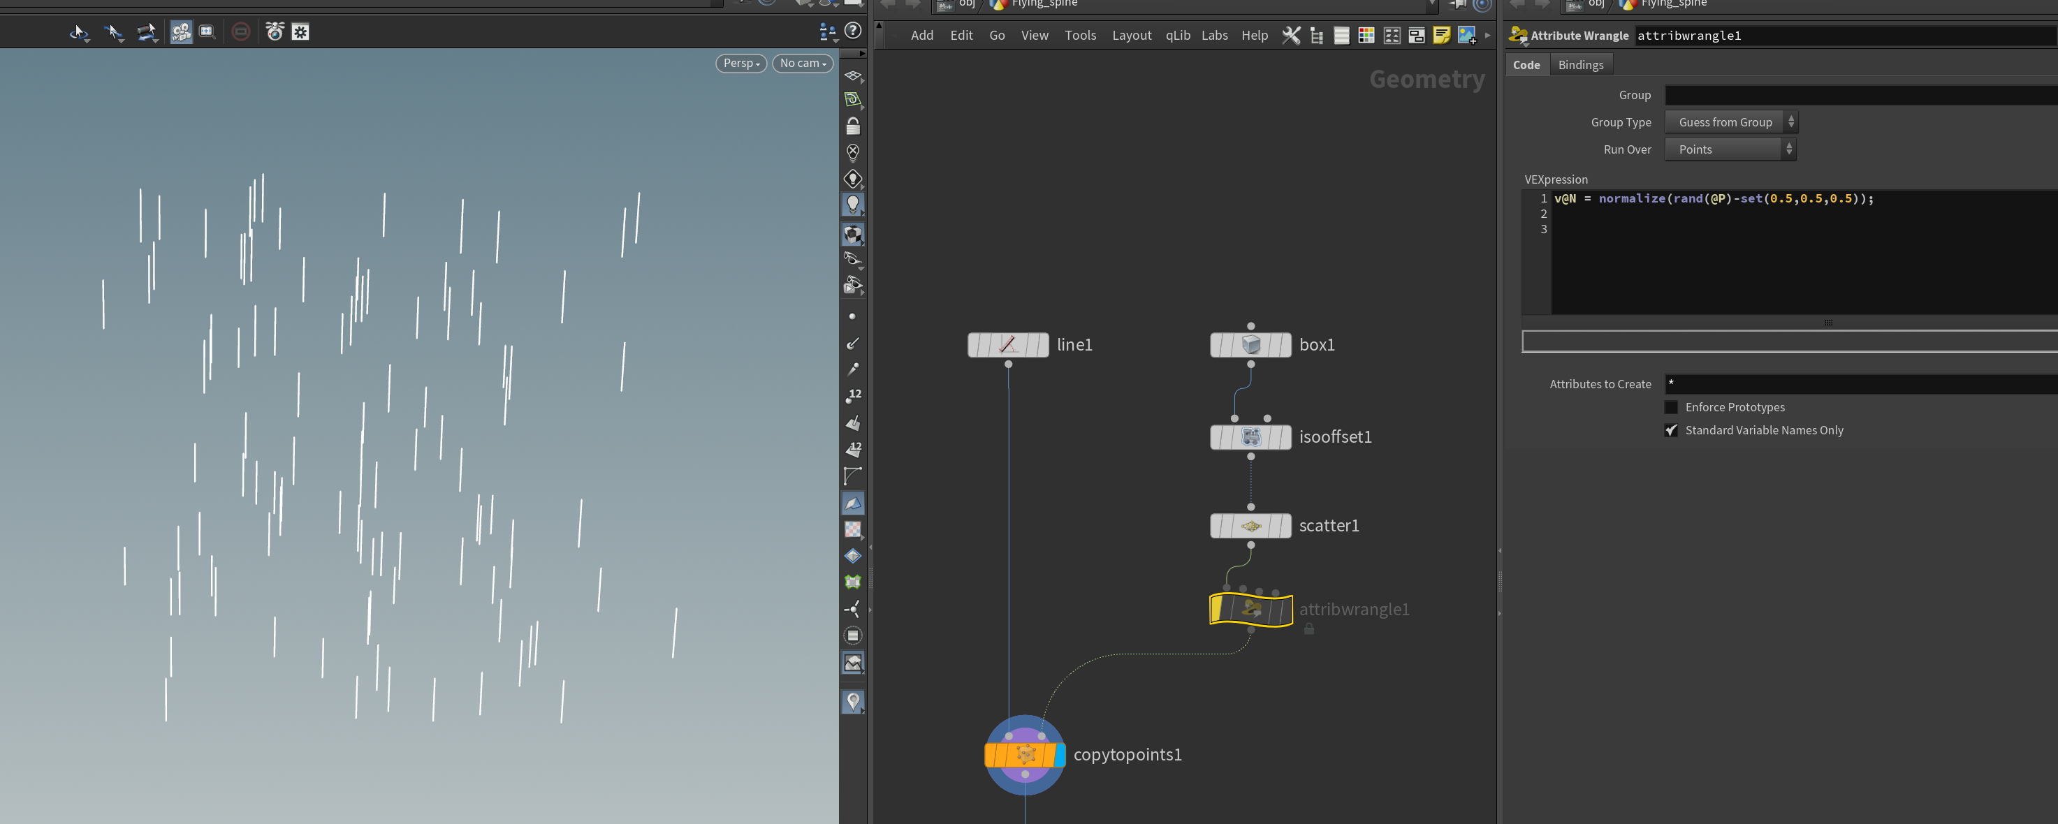Click the color palette grid icon in network toolbar

pyautogui.click(x=1366, y=35)
